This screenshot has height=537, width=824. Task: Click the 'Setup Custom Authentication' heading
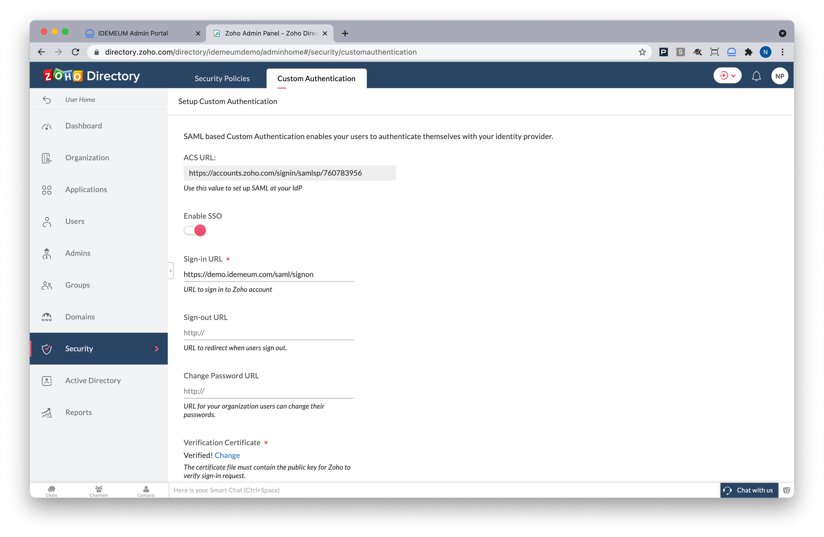pos(228,101)
